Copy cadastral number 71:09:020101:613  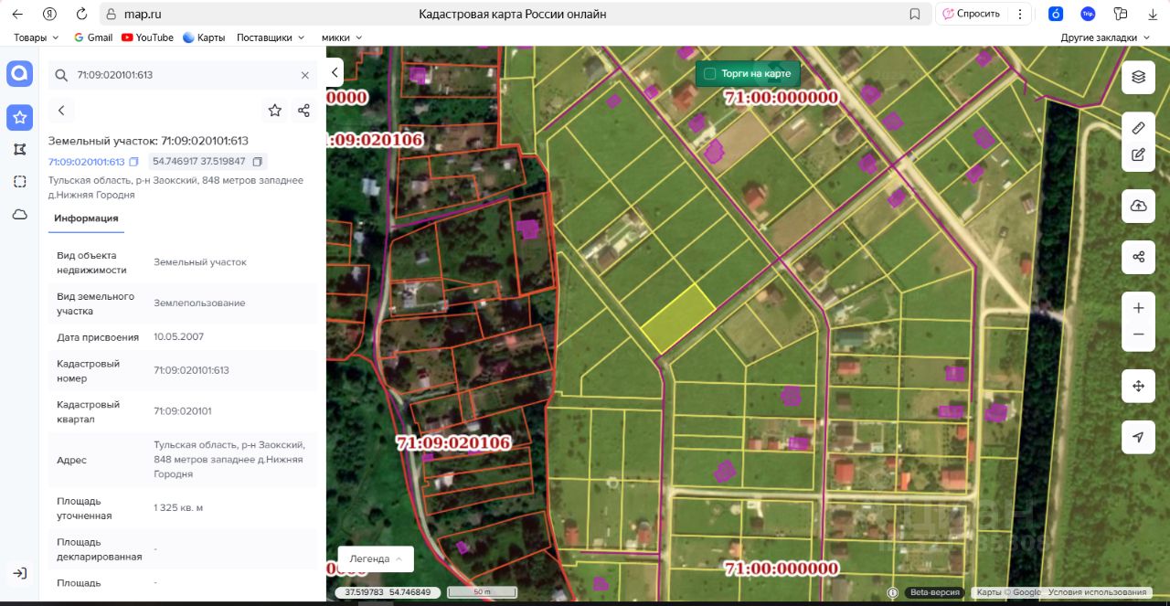pos(133,162)
